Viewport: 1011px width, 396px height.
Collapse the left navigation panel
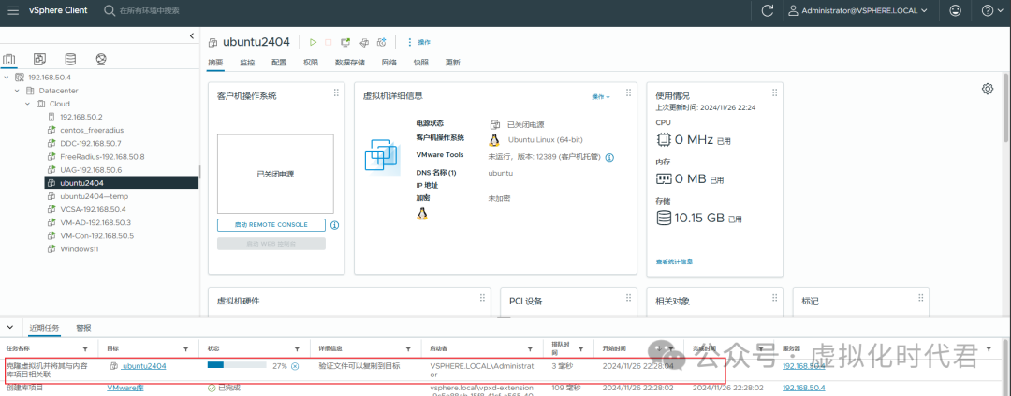click(x=192, y=36)
